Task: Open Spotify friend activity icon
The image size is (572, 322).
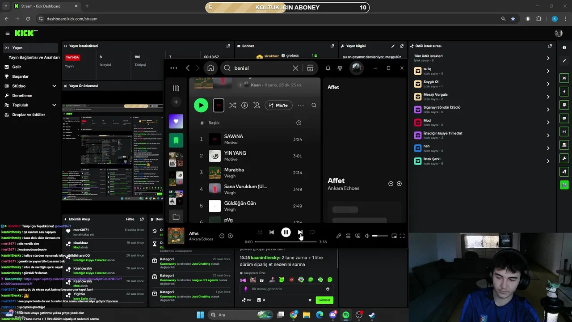Action: tap(340, 68)
